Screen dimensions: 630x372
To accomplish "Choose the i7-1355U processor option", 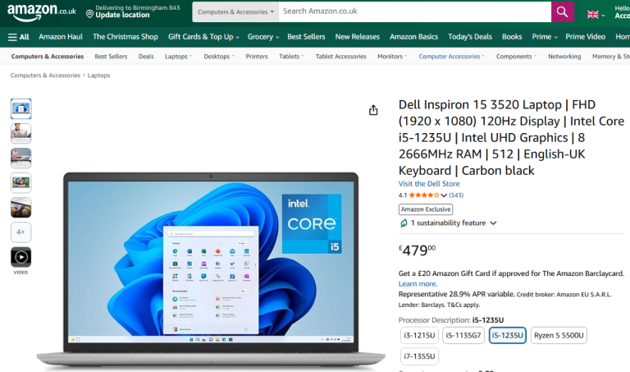I will coord(419,356).
